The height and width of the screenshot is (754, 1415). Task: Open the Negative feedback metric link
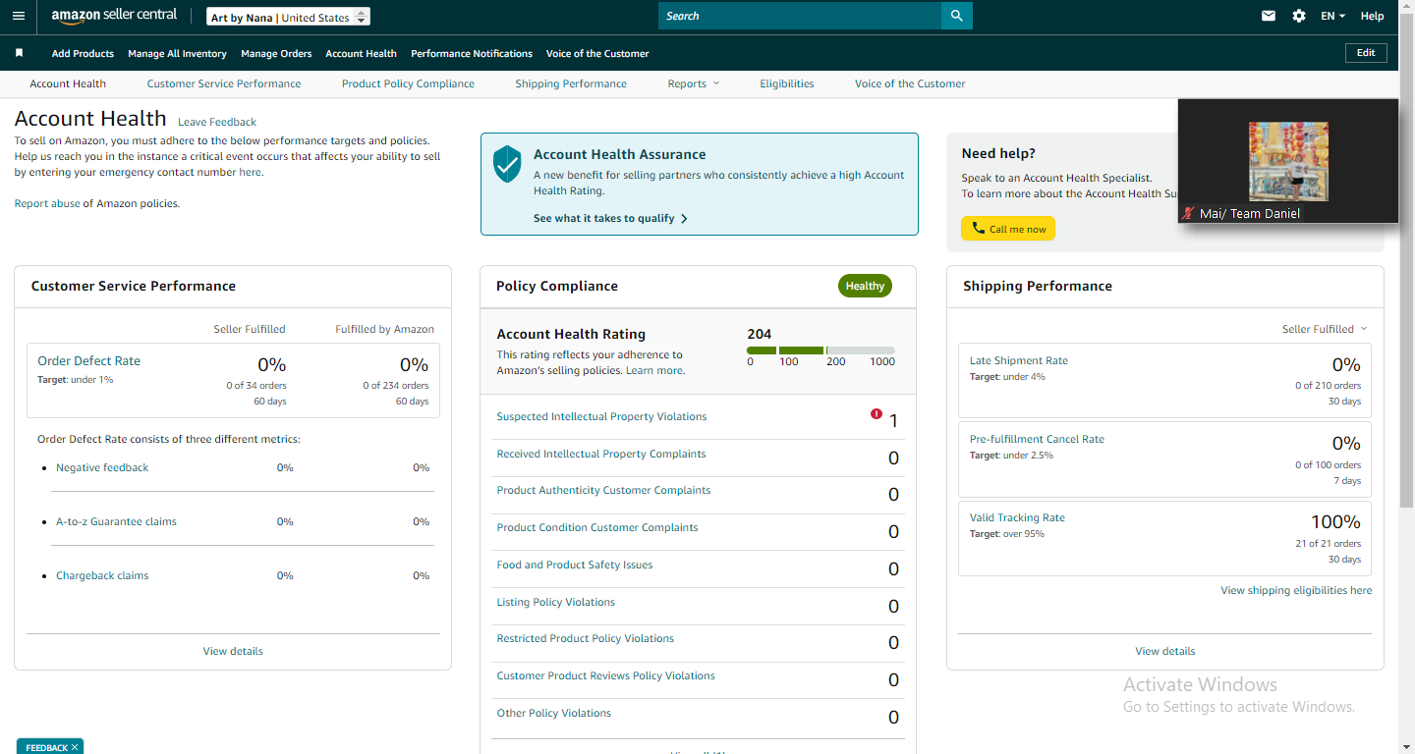[x=102, y=467]
